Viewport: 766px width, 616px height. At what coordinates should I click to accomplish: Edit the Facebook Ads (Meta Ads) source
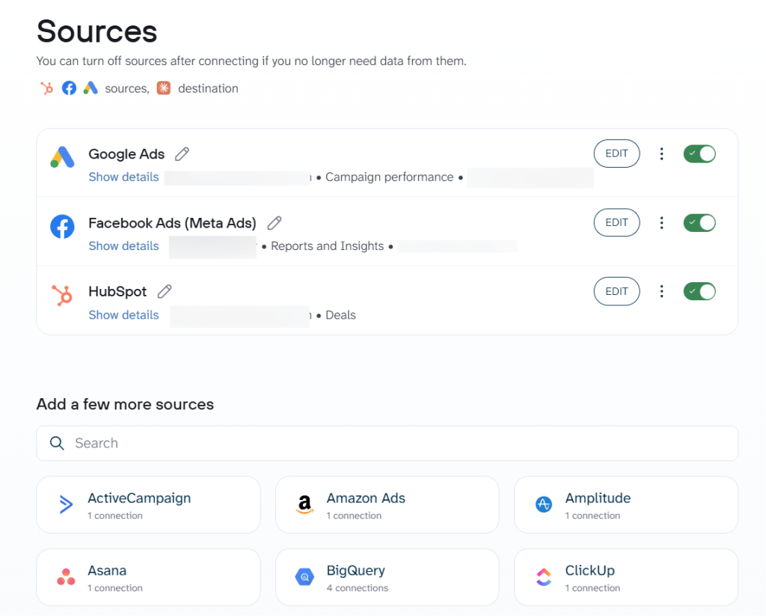(616, 222)
